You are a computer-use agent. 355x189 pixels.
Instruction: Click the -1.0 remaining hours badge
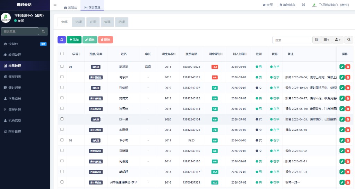click(x=215, y=67)
